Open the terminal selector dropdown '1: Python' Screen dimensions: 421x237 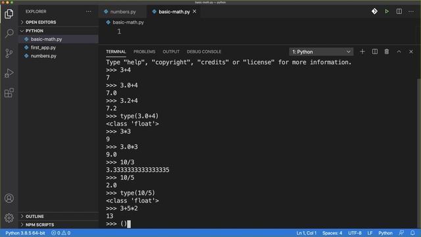(x=321, y=51)
